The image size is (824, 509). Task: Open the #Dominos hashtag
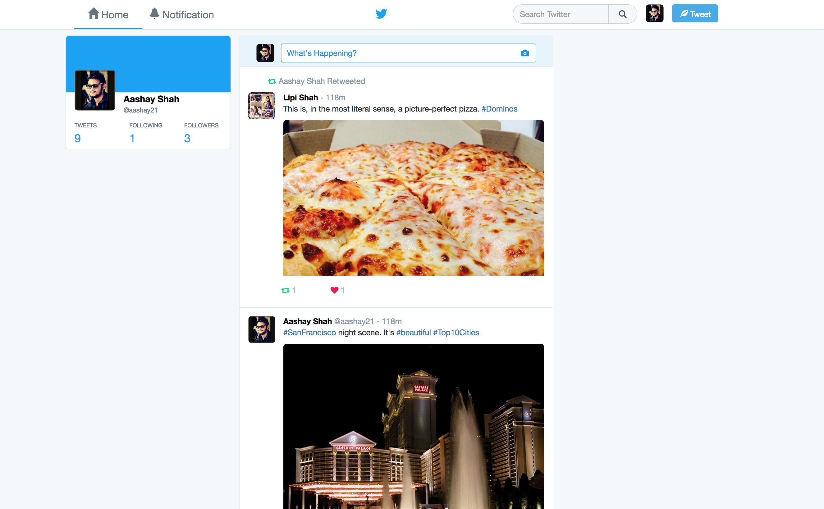[x=500, y=109]
